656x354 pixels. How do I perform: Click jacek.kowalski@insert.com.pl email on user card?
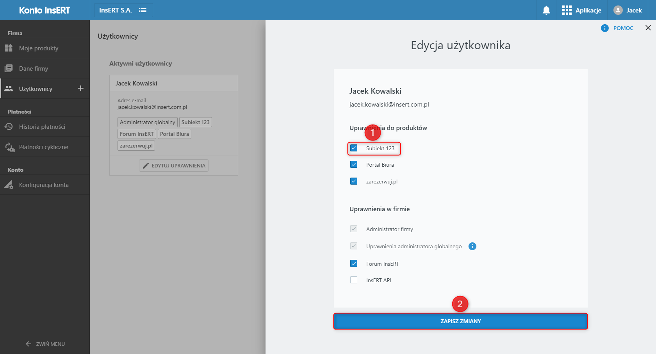pyautogui.click(x=152, y=107)
